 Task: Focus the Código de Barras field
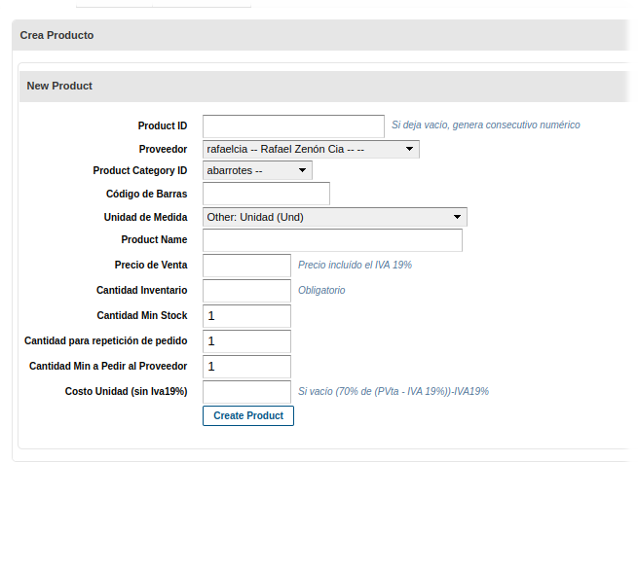point(266,195)
